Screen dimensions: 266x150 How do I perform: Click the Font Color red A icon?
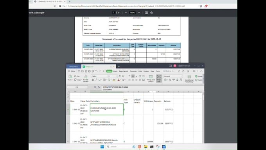(x=119, y=80)
